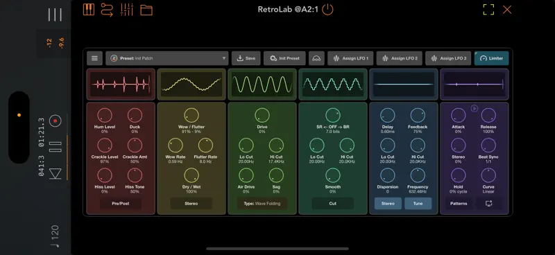Close the plugin with the orange X

click(507, 10)
